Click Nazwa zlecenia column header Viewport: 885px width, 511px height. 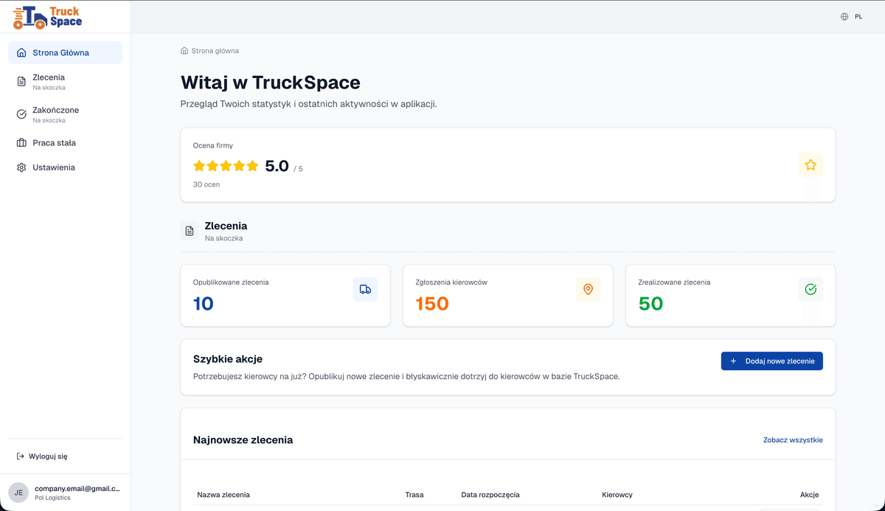pos(223,495)
